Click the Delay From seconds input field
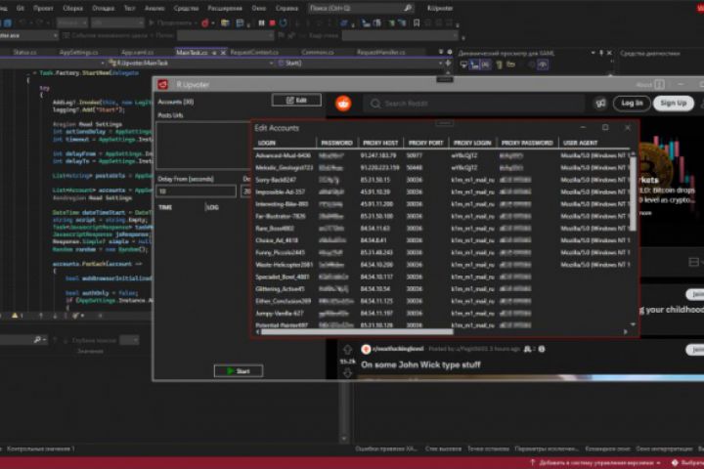Viewport: 704px width, 469px height. (196, 192)
